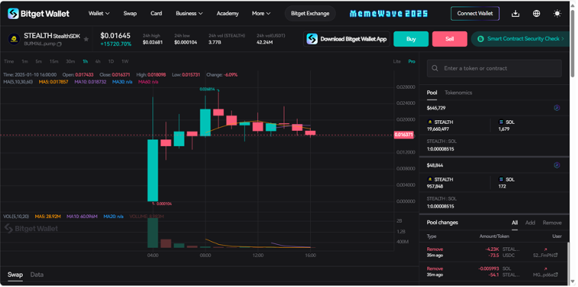Switch to the Pool tab
This screenshot has width=578, height=287.
click(x=432, y=93)
